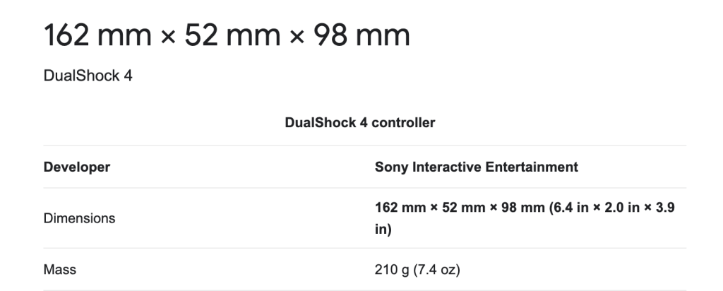This screenshot has width=723, height=291.
Task: Click the word "Sony" in the Developer row
Action: point(390,167)
